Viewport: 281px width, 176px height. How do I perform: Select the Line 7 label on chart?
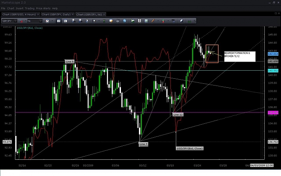coord(143,144)
